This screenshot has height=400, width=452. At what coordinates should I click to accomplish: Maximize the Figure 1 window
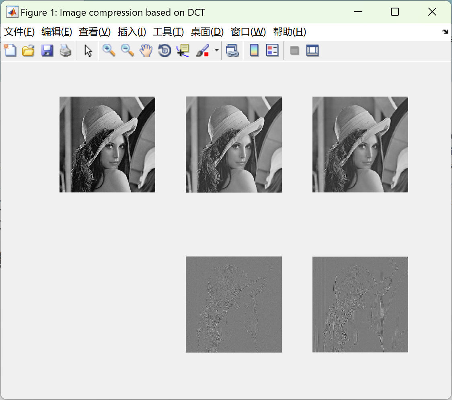point(394,12)
